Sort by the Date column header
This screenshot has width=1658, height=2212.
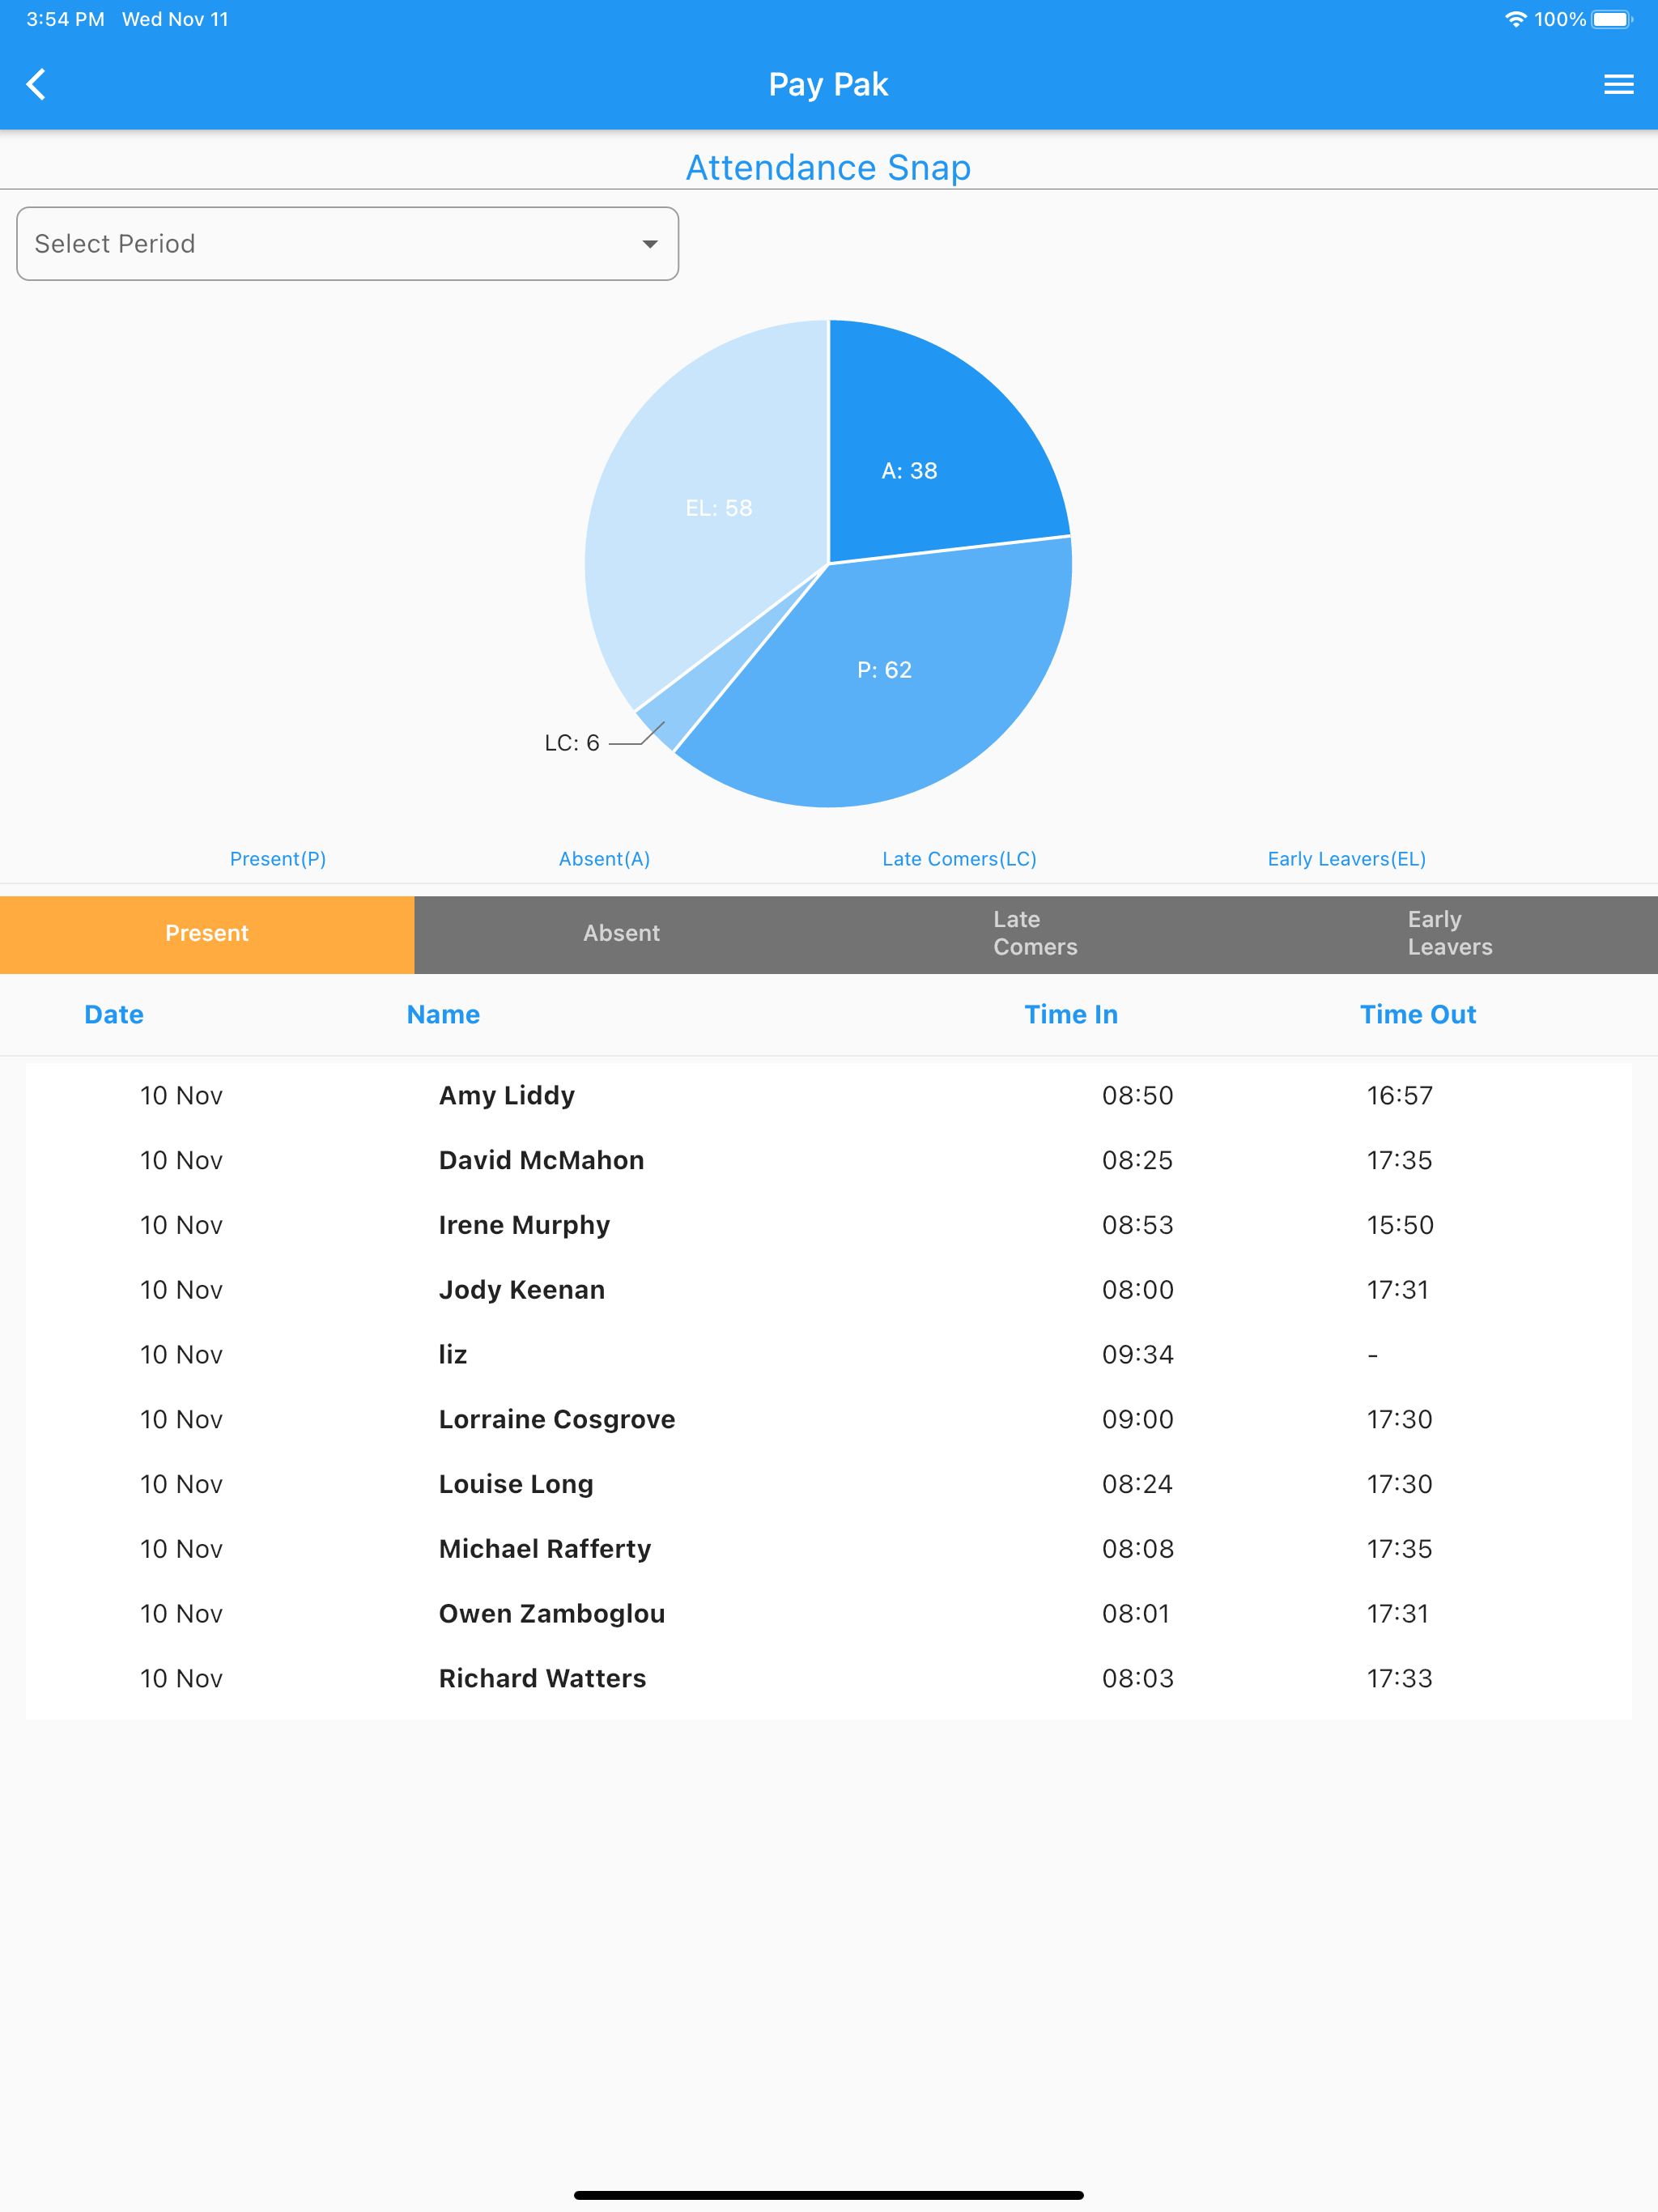(114, 1014)
